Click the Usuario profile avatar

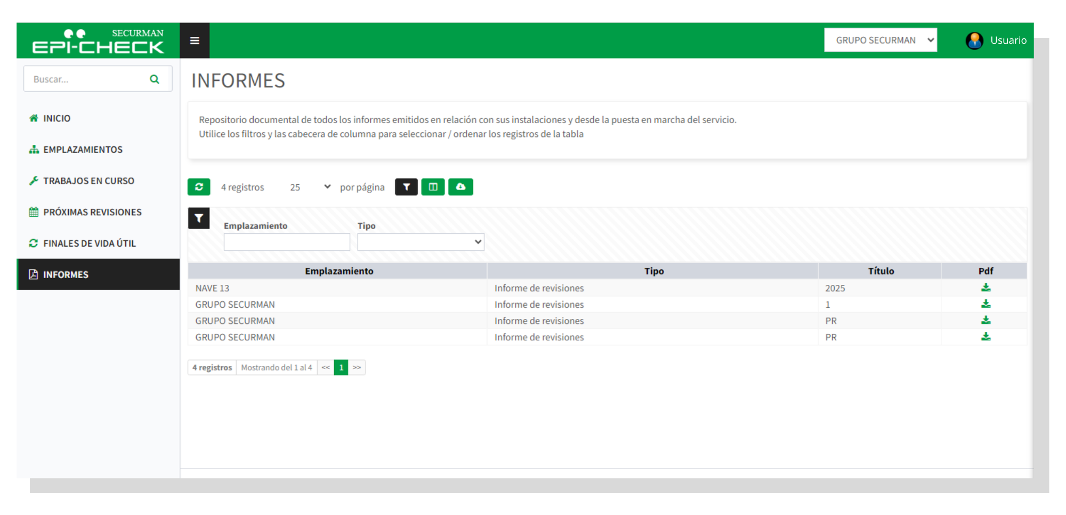coord(974,40)
